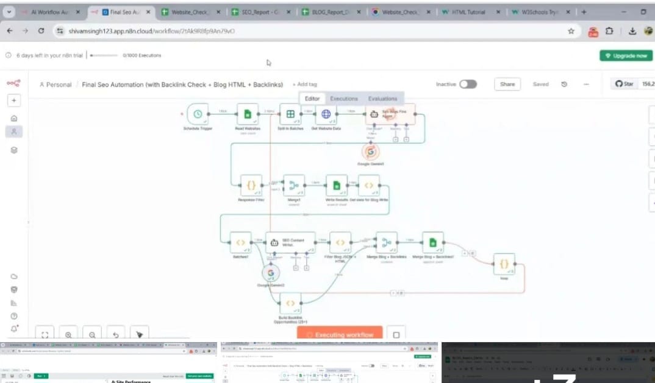The width and height of the screenshot is (655, 383).
Task: Open the Merge1 node
Action: pyautogui.click(x=294, y=185)
